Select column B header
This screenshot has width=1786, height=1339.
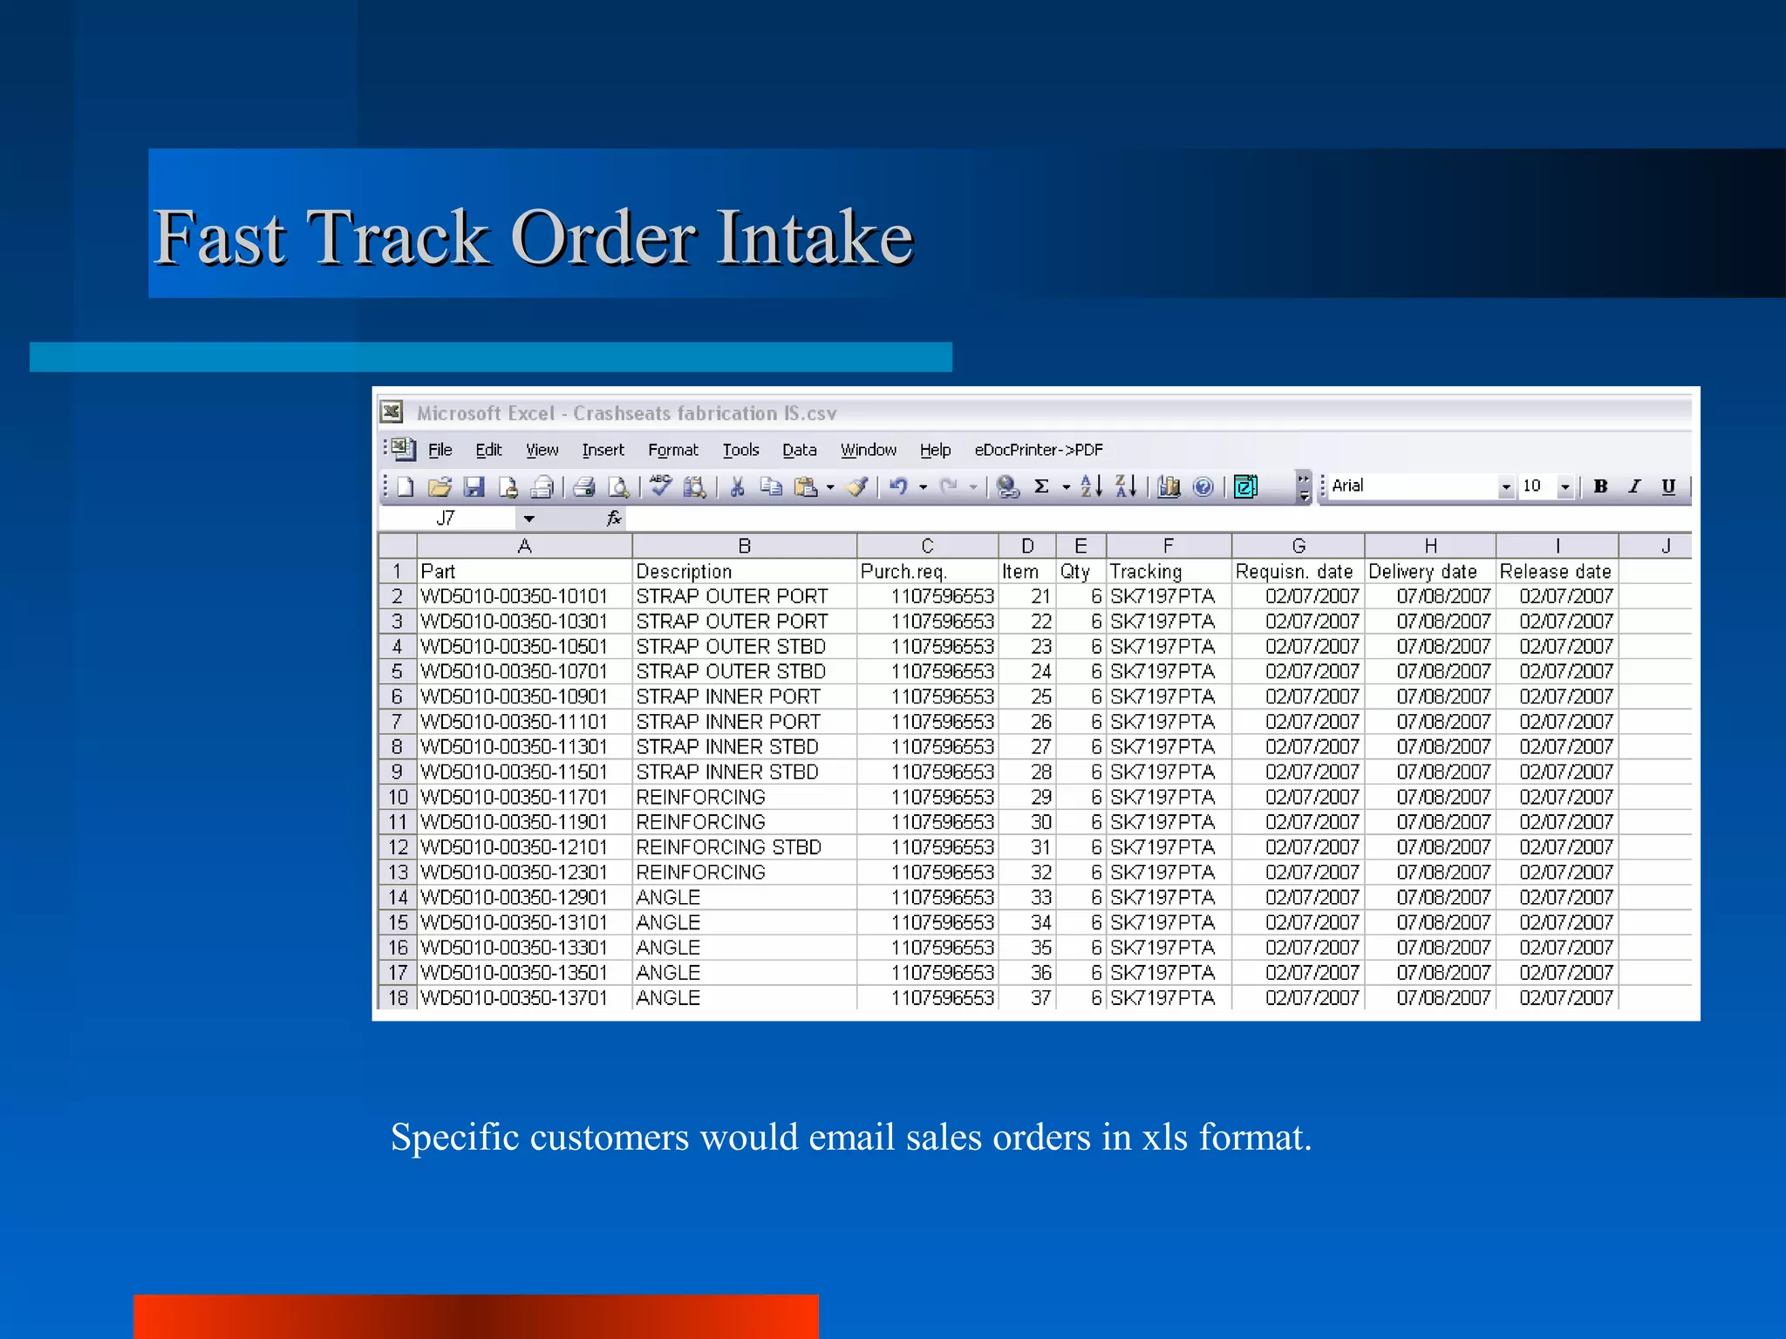point(744,546)
